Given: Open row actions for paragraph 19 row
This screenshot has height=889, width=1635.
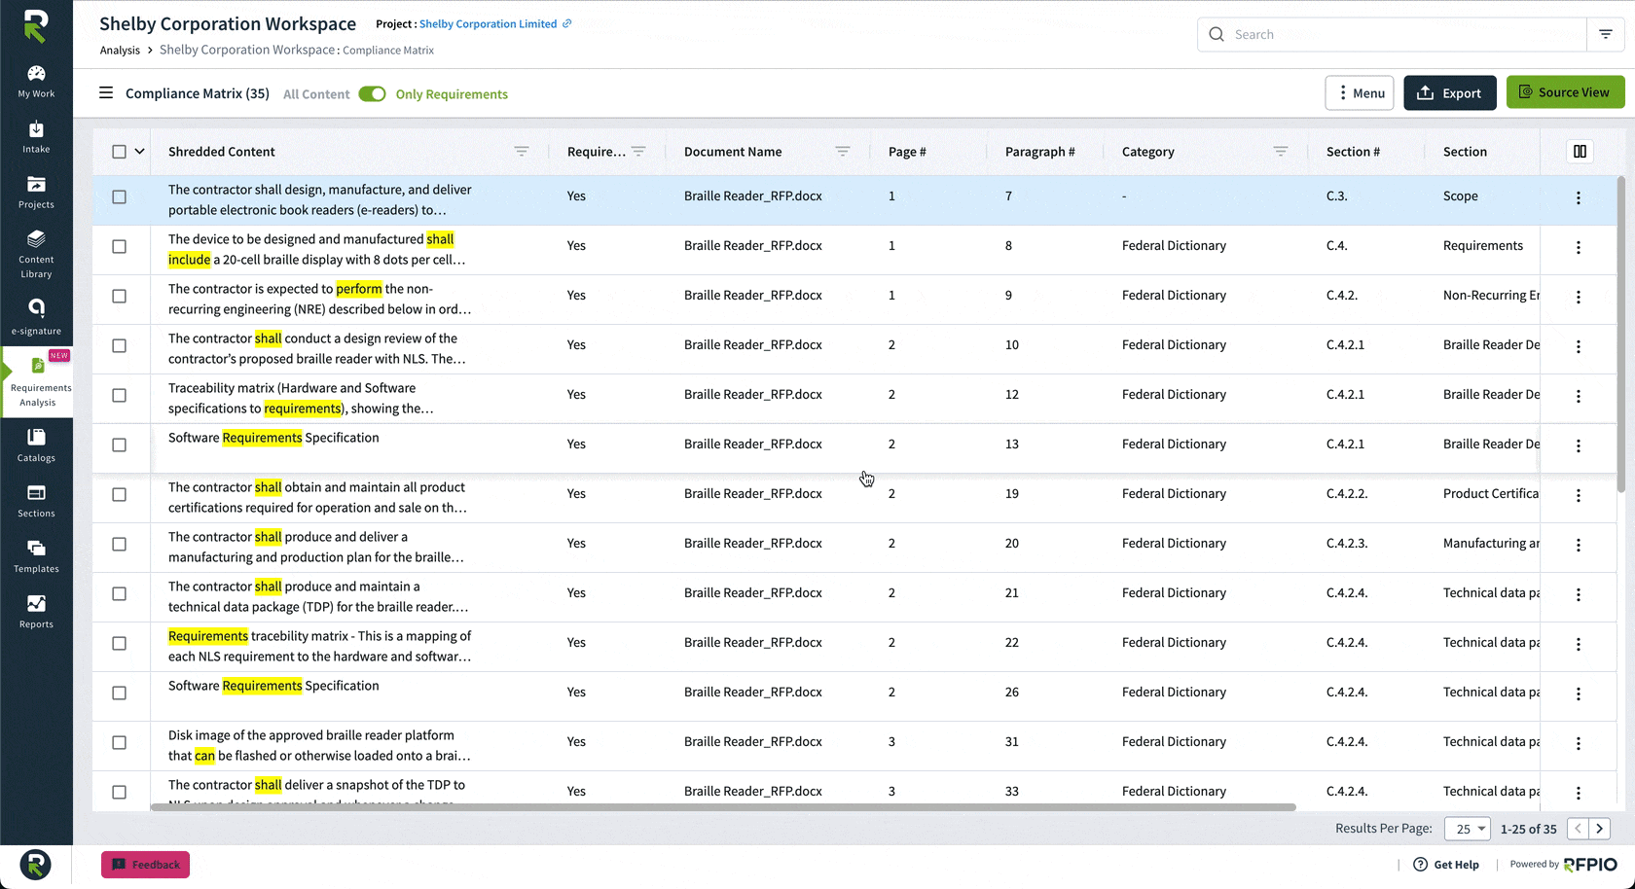Looking at the screenshot, I should [x=1579, y=495].
